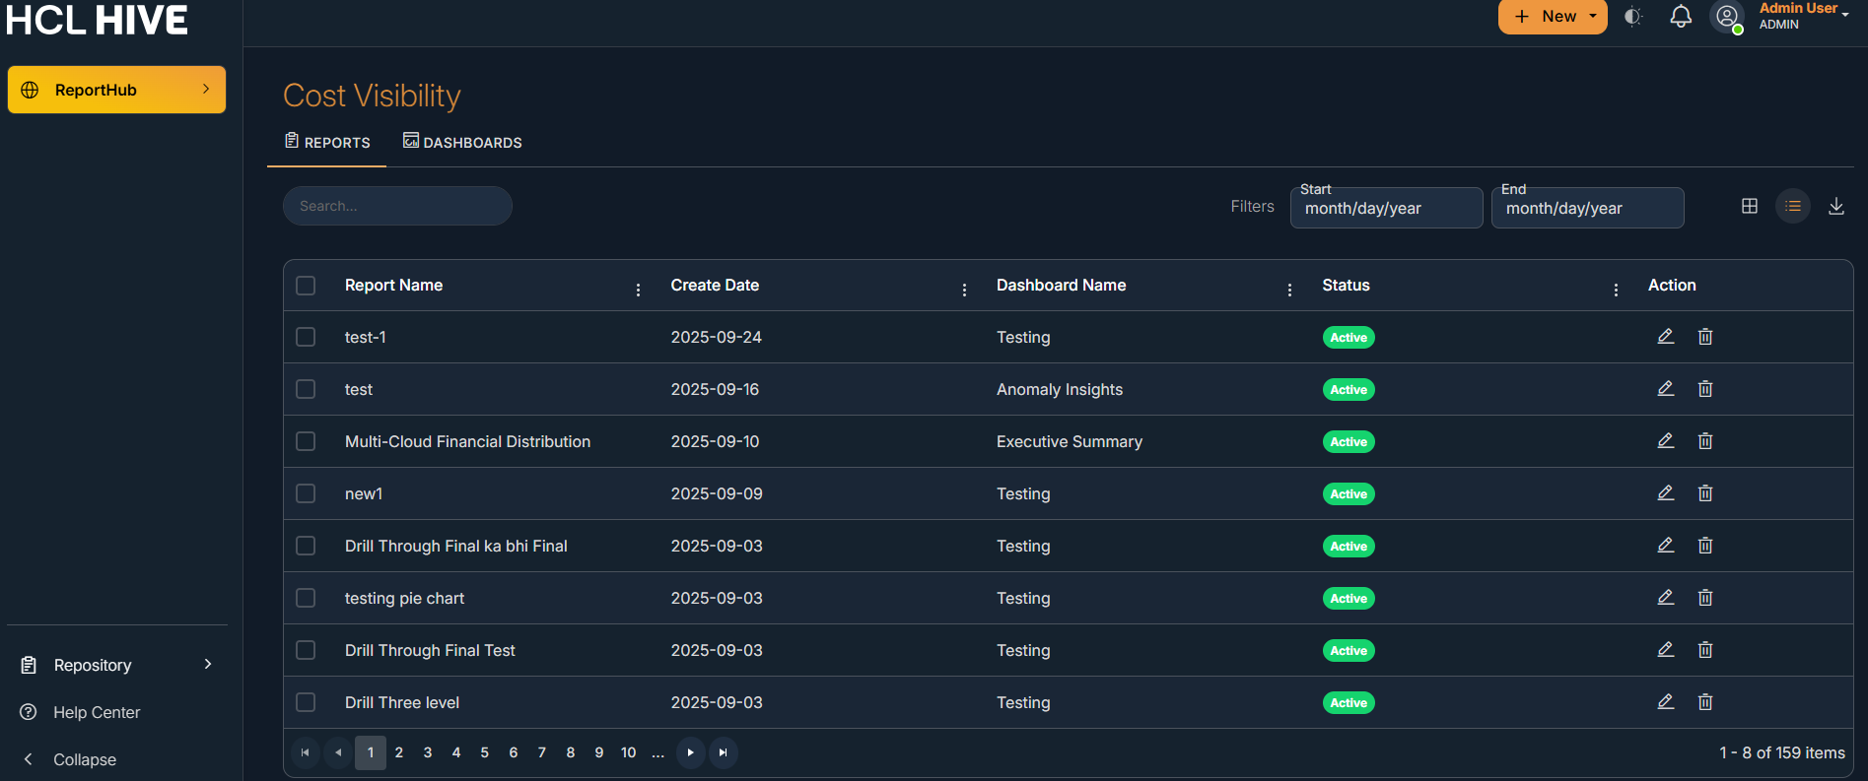Tick the checkbox for new1 report
Image resolution: width=1868 pixels, height=781 pixels.
click(x=306, y=493)
